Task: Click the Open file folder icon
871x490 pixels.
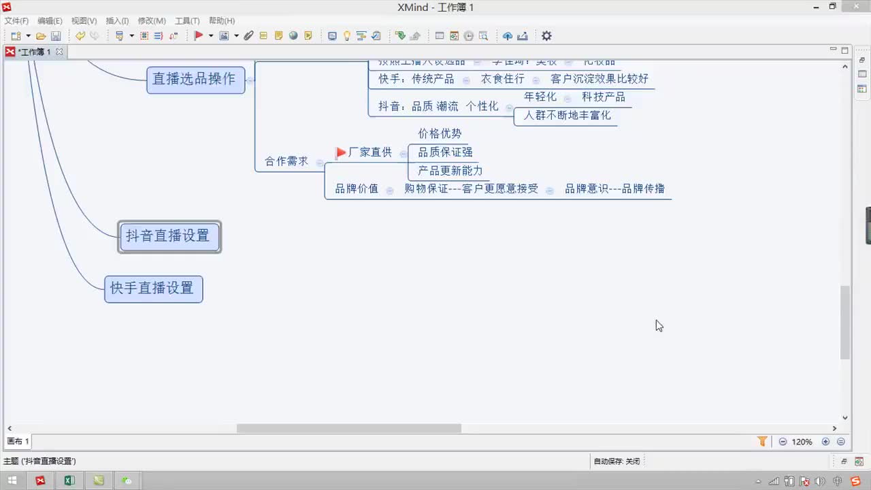Action: 41,36
